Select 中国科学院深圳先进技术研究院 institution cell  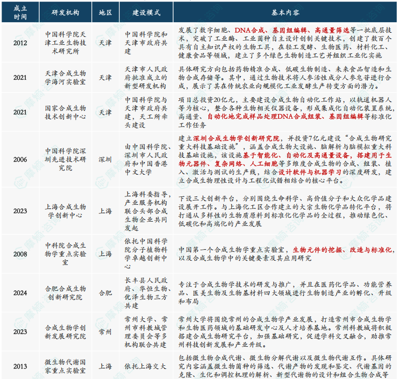pos(65,159)
